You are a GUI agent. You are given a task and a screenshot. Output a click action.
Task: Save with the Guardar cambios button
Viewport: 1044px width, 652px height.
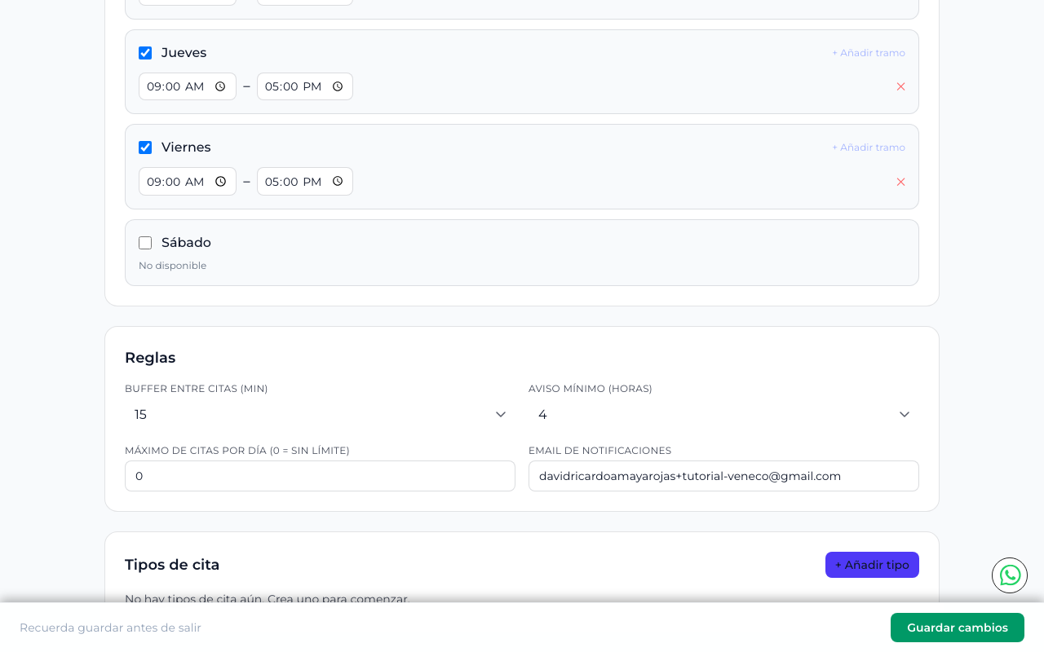tap(957, 628)
